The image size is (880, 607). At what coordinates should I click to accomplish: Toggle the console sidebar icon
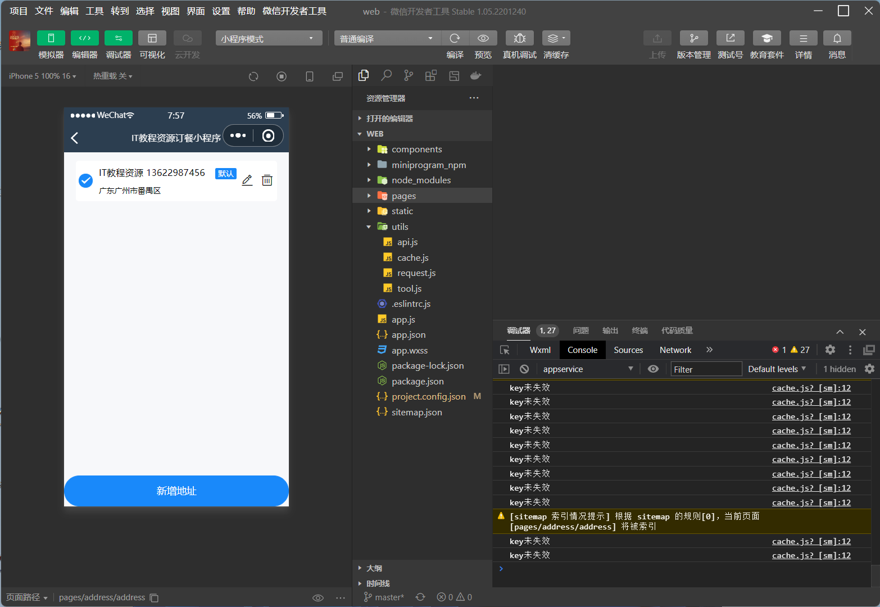click(504, 369)
